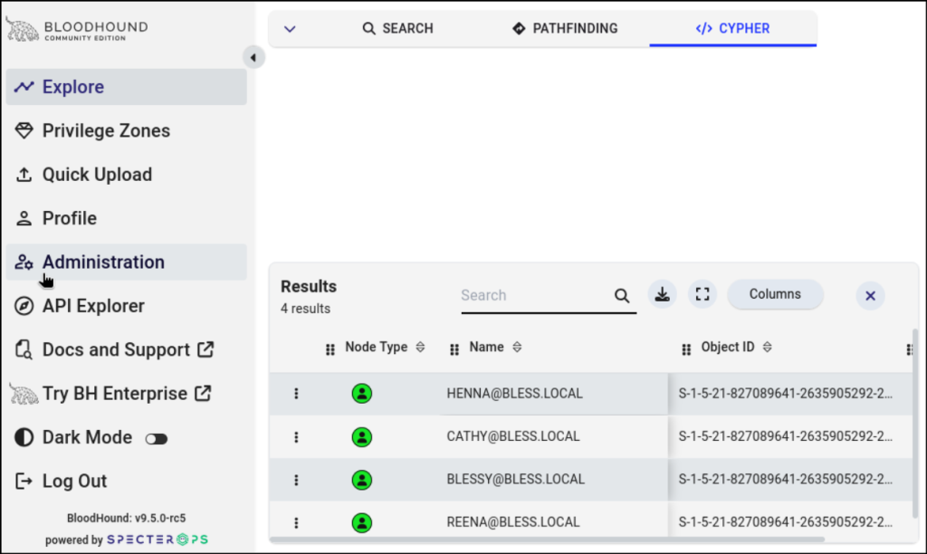927x554 pixels.
Task: Go to Profile page
Action: click(x=127, y=218)
